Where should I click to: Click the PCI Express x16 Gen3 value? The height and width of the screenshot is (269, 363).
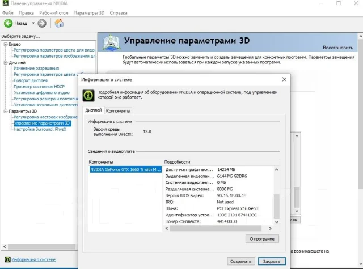[x=238, y=208]
